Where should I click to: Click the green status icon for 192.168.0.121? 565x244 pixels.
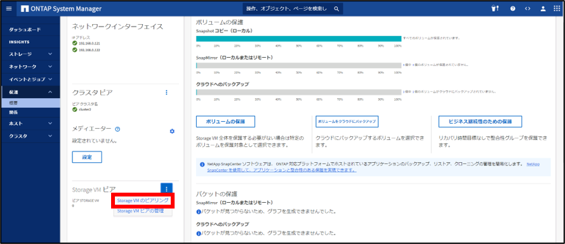[74, 43]
